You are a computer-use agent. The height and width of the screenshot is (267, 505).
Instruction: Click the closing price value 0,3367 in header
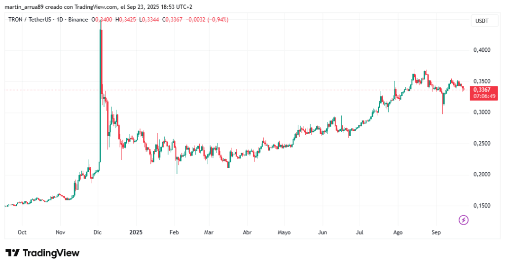[x=175, y=20]
